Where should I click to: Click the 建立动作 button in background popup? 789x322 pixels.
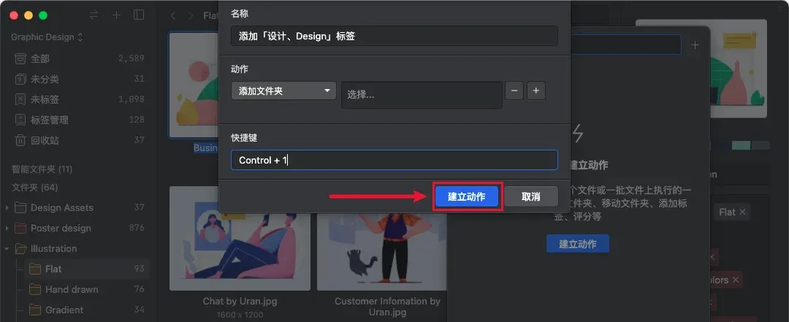click(578, 244)
